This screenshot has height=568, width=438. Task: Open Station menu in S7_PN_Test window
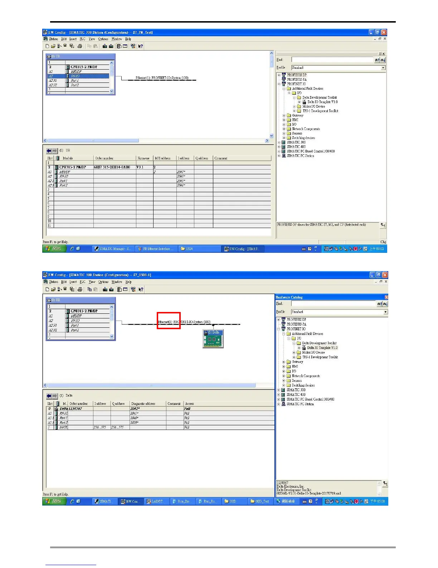point(54,39)
